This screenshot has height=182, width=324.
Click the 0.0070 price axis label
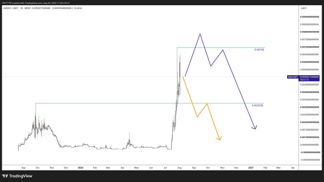[309, 47]
